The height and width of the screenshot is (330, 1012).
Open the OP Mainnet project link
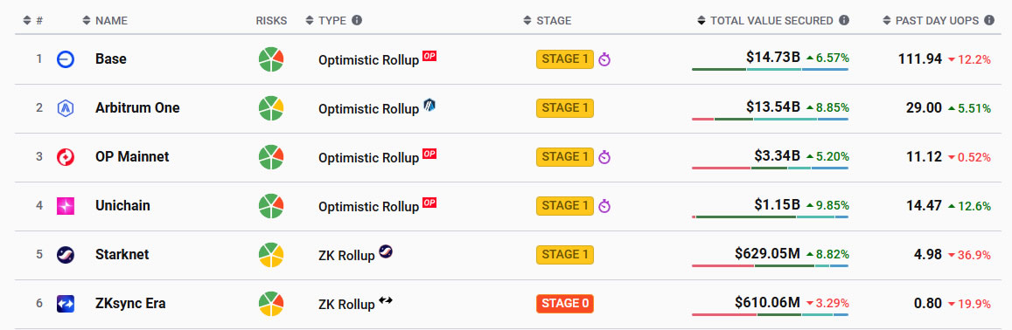[132, 156]
